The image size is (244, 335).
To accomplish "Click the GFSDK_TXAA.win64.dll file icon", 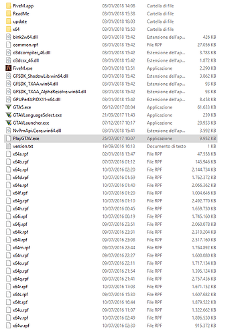I will point(8,84).
